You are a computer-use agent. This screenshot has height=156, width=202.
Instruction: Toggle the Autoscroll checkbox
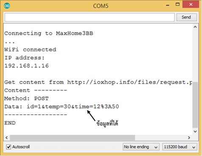8,147
